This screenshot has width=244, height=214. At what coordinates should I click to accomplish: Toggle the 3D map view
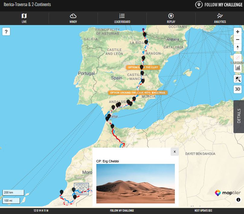pyautogui.click(x=238, y=89)
